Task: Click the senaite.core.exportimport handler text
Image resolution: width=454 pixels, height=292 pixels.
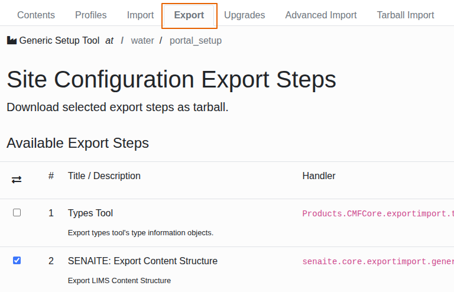Action: [378, 261]
